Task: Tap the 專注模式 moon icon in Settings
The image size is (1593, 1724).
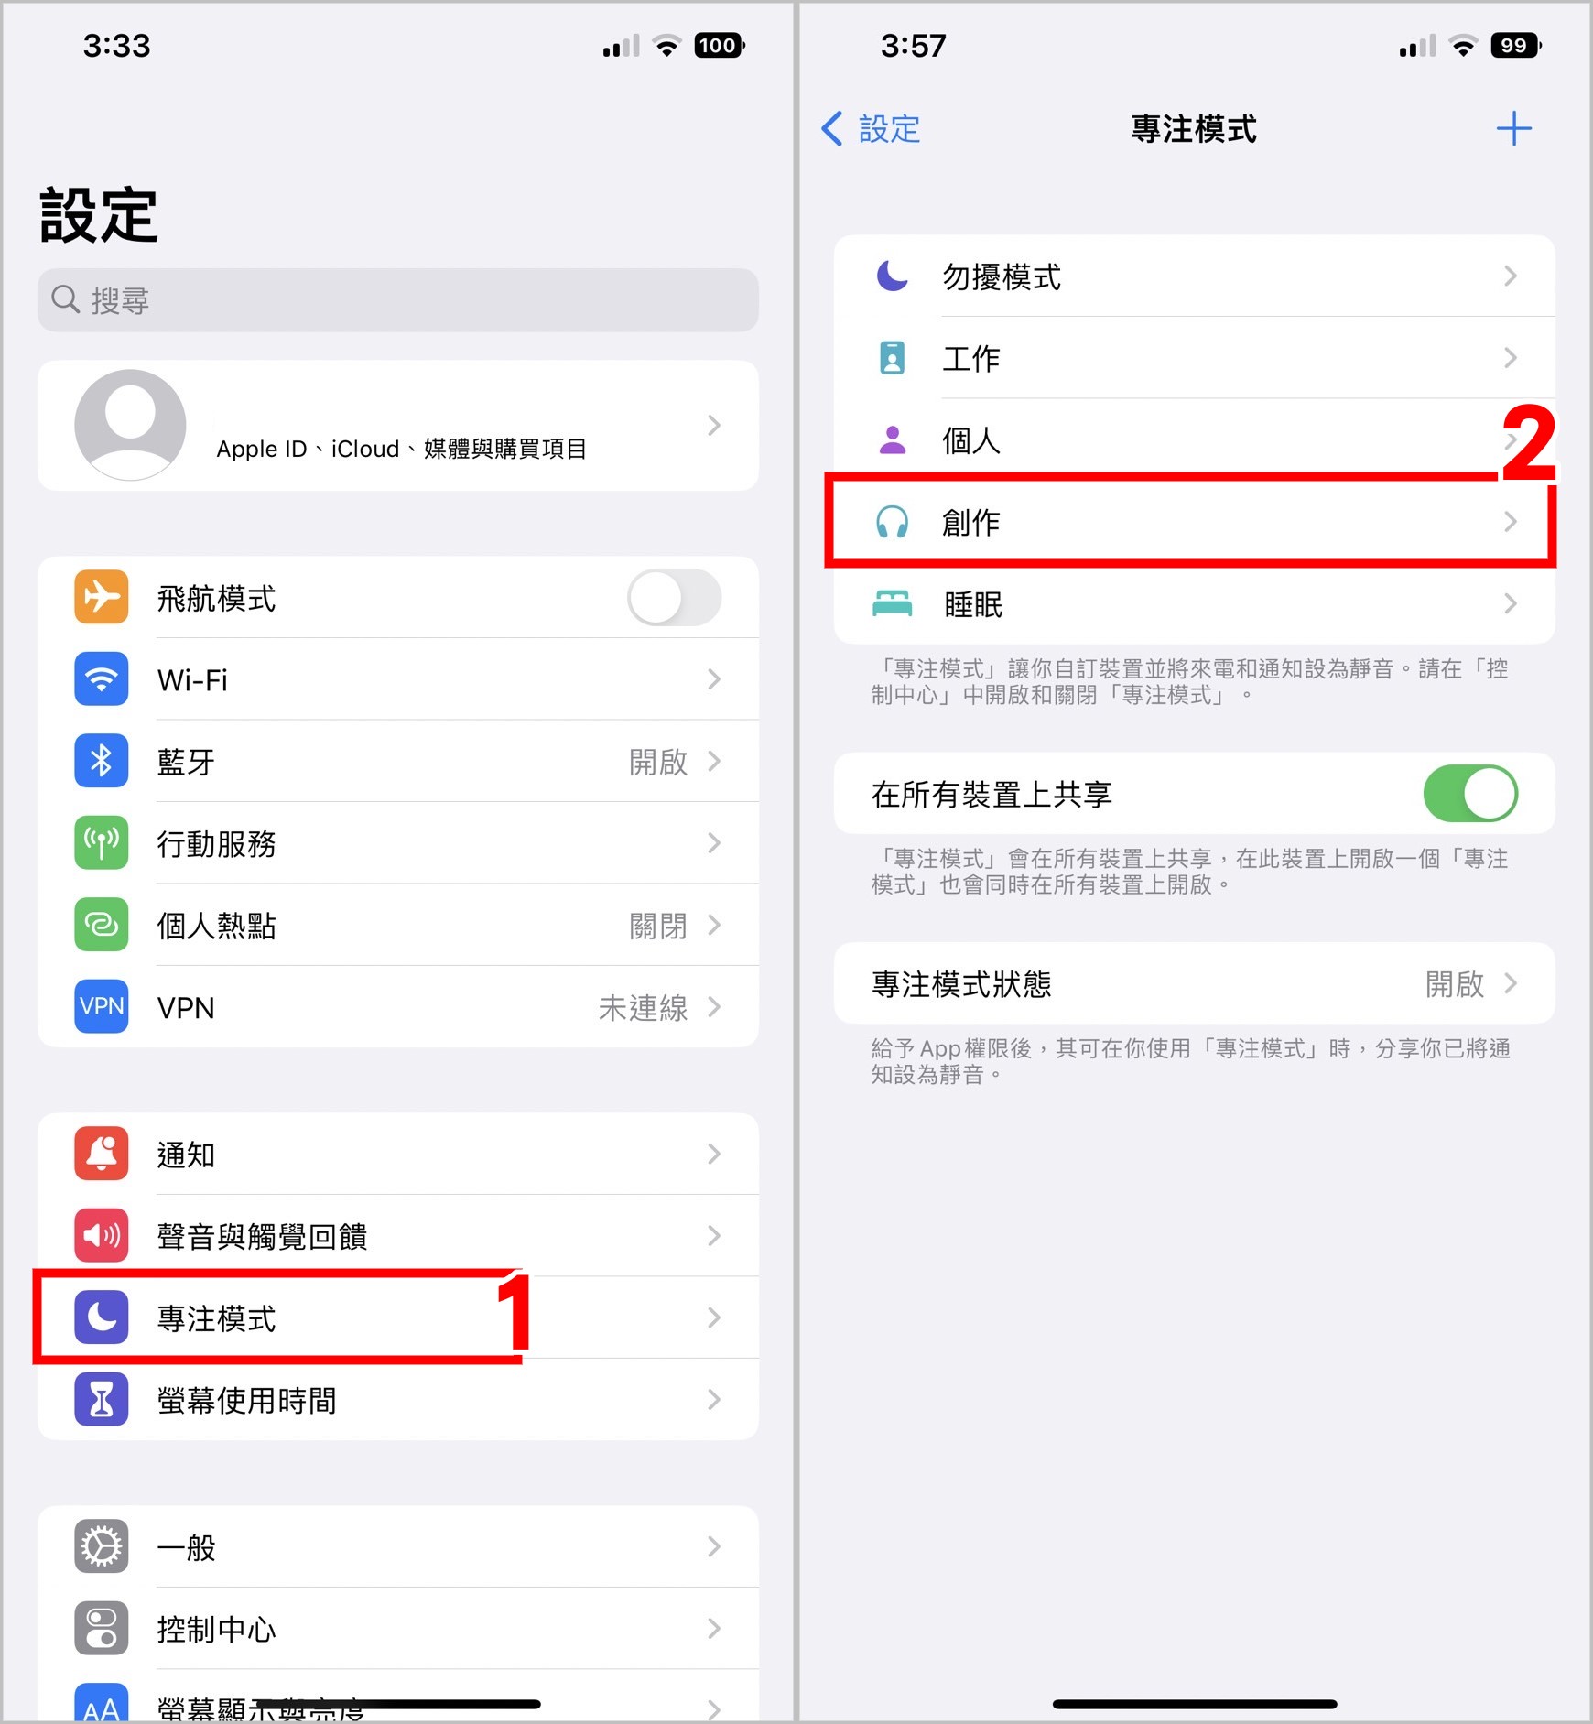Action: (102, 1317)
